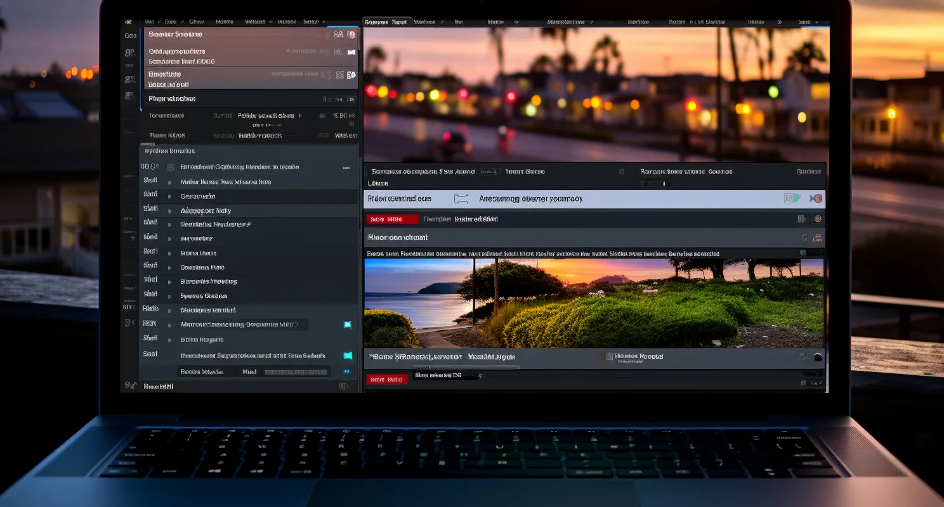Select the first tab above the blurred street photo
Screen dimensions: 944x507
point(386,22)
